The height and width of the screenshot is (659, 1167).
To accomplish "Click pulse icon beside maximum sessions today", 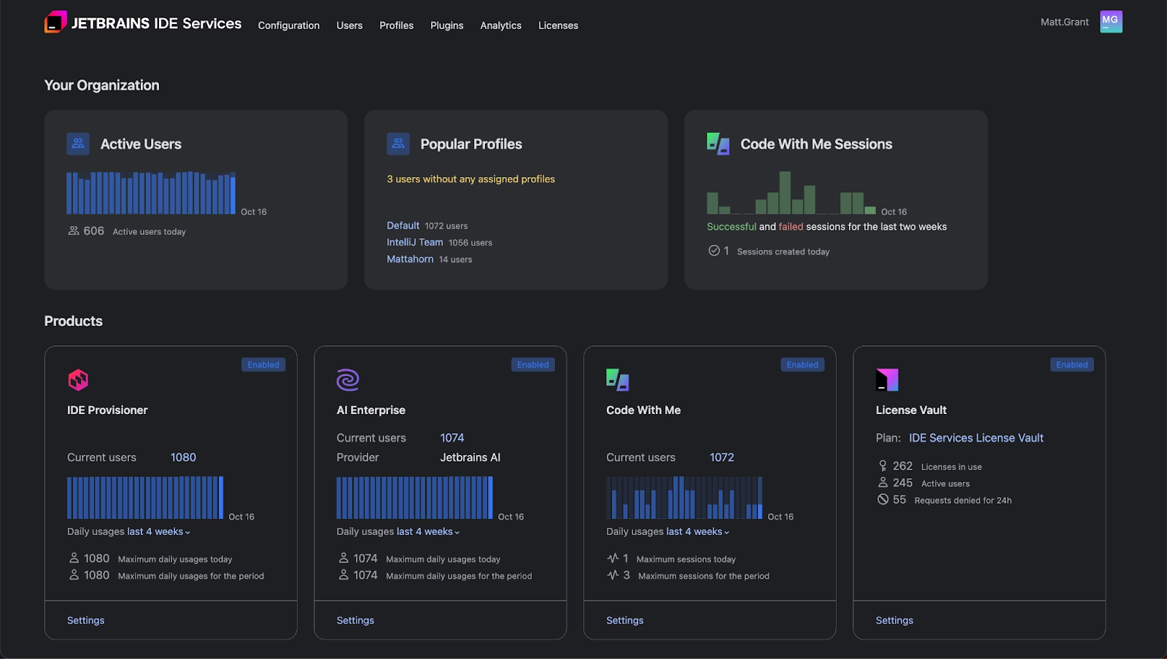I will pos(613,558).
